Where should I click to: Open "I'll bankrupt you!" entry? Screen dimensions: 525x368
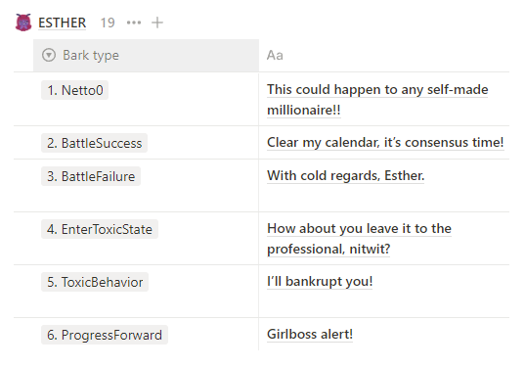pos(320,281)
